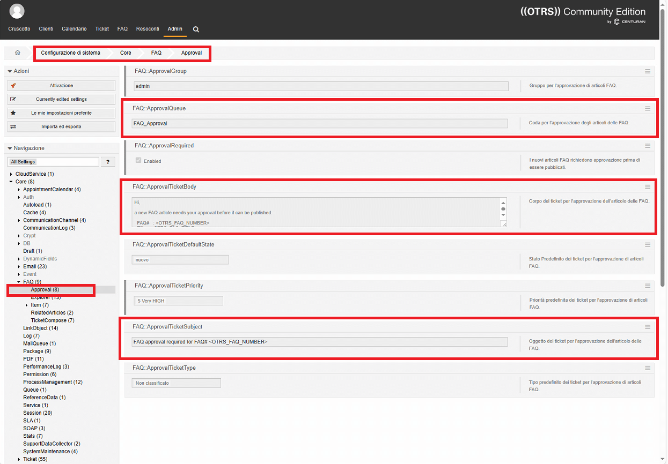The image size is (668, 464).
Task: Click Importa ed esporta button
Action: [x=61, y=126]
